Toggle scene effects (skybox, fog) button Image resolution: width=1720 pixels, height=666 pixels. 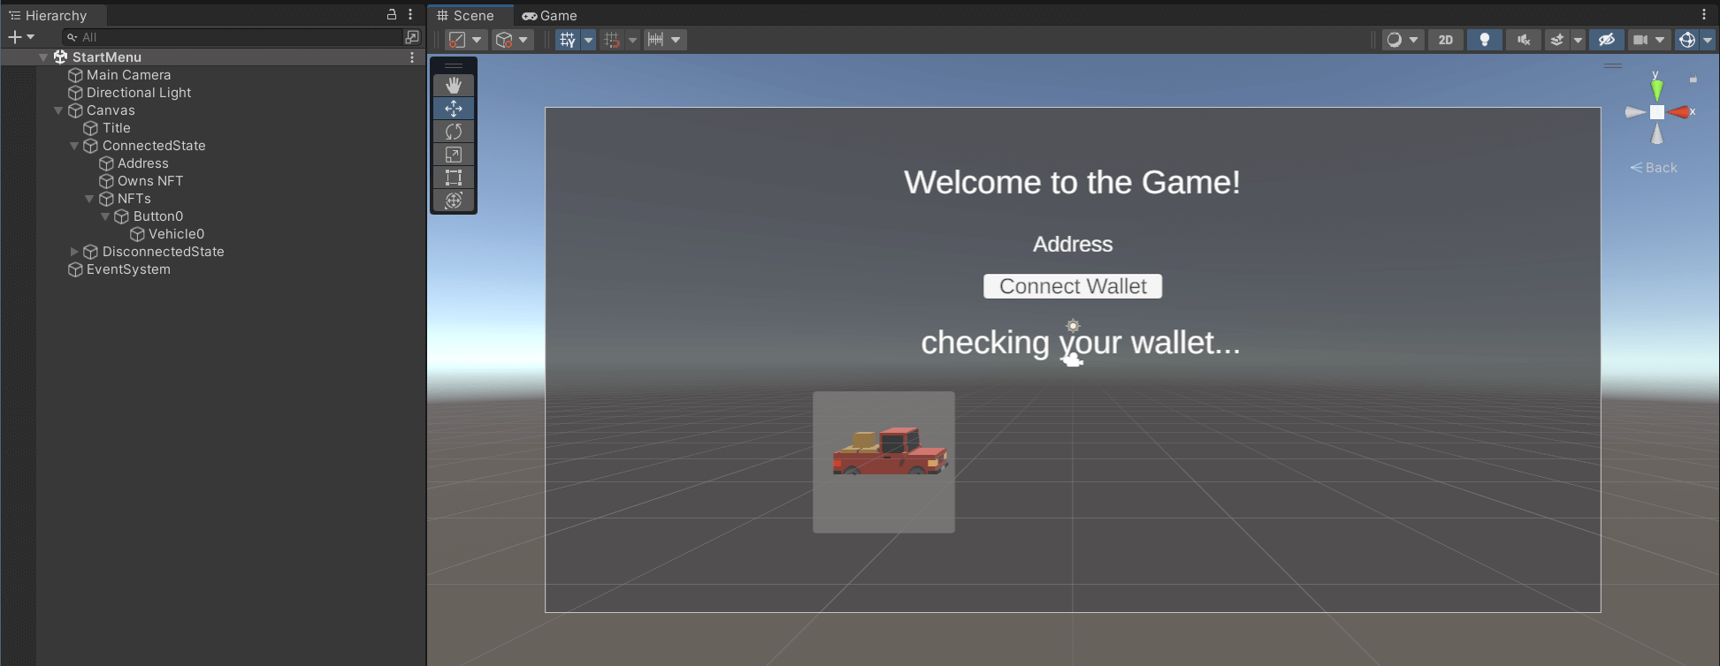1557,40
